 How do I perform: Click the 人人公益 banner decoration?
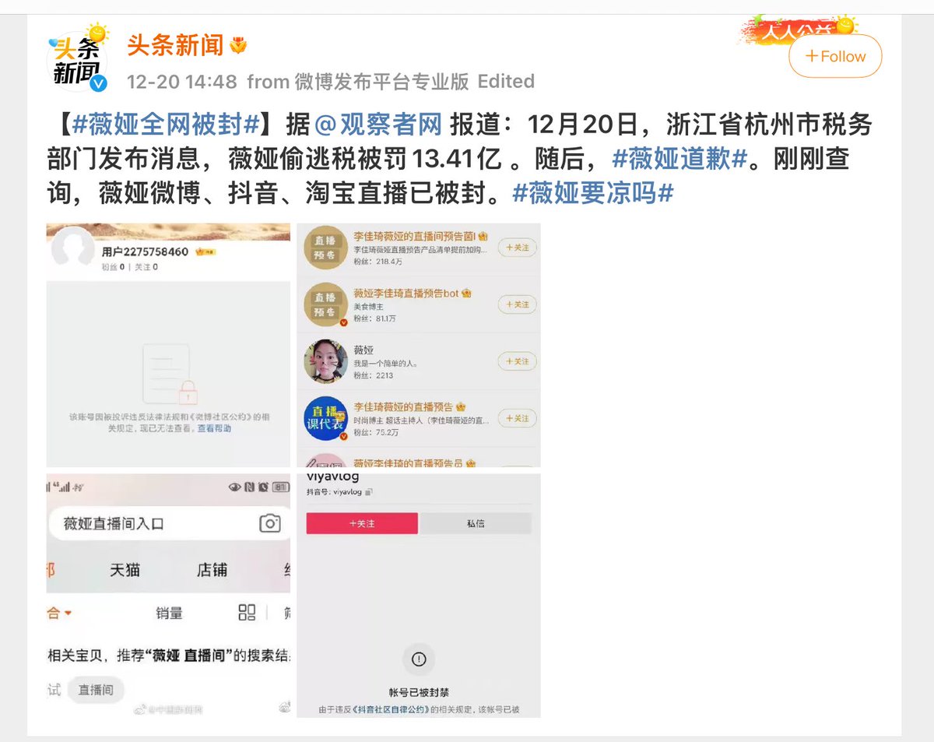pyautogui.click(x=797, y=29)
